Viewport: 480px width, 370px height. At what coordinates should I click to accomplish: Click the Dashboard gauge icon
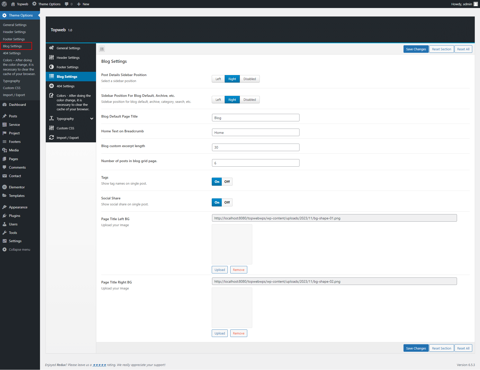coord(4,105)
